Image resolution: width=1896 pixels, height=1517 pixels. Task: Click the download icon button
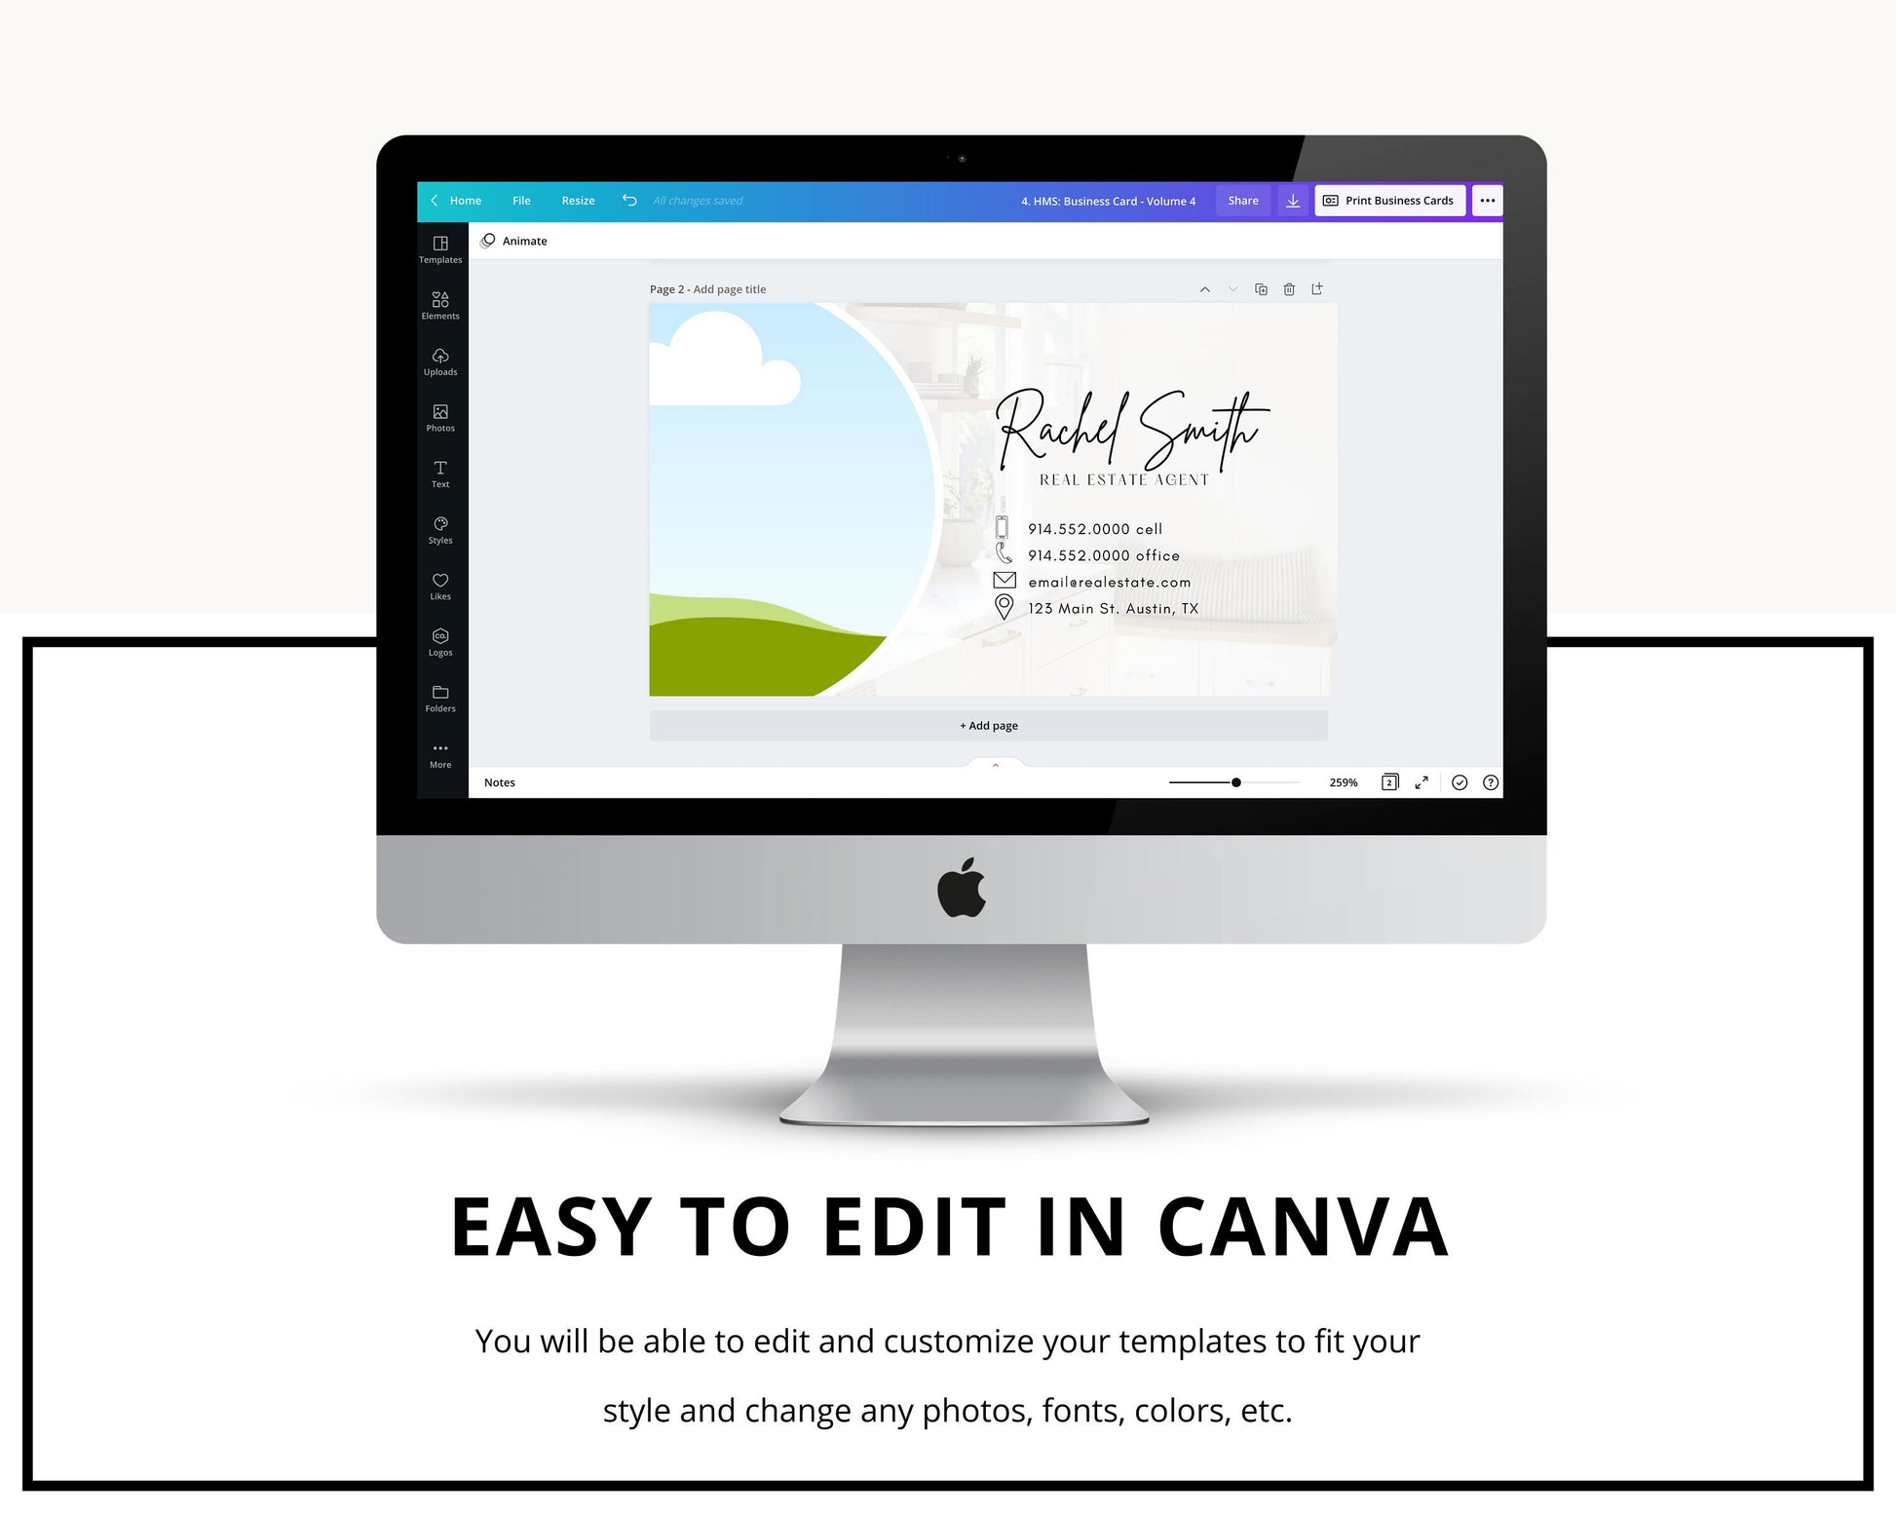point(1294,200)
